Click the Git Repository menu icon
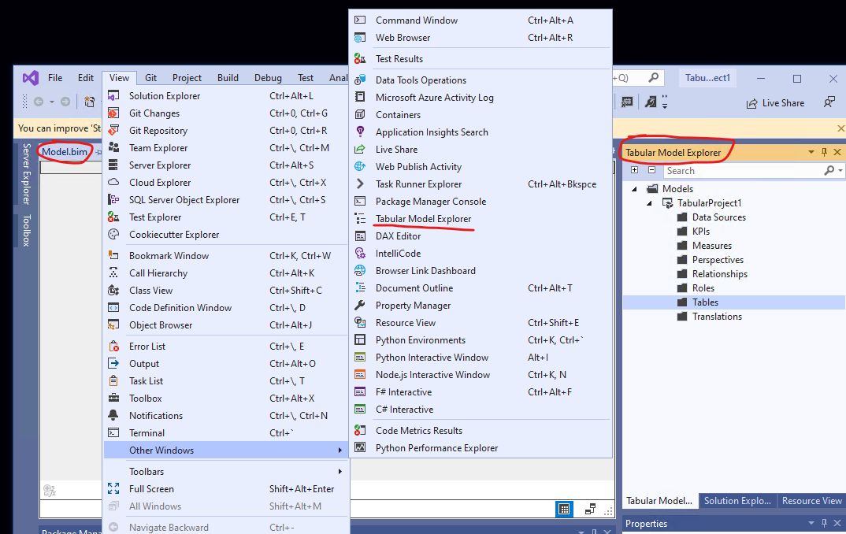Viewport: 846px width, 534px height. (113, 131)
